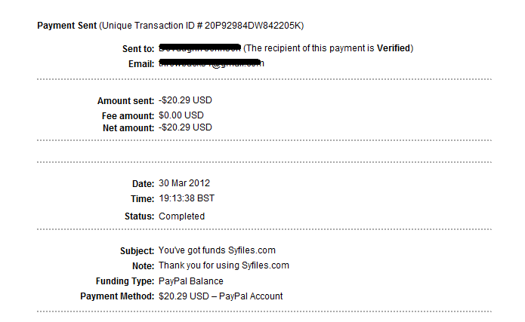Click the Completed status text
Image resolution: width=525 pixels, height=322 pixels.
[x=181, y=216]
